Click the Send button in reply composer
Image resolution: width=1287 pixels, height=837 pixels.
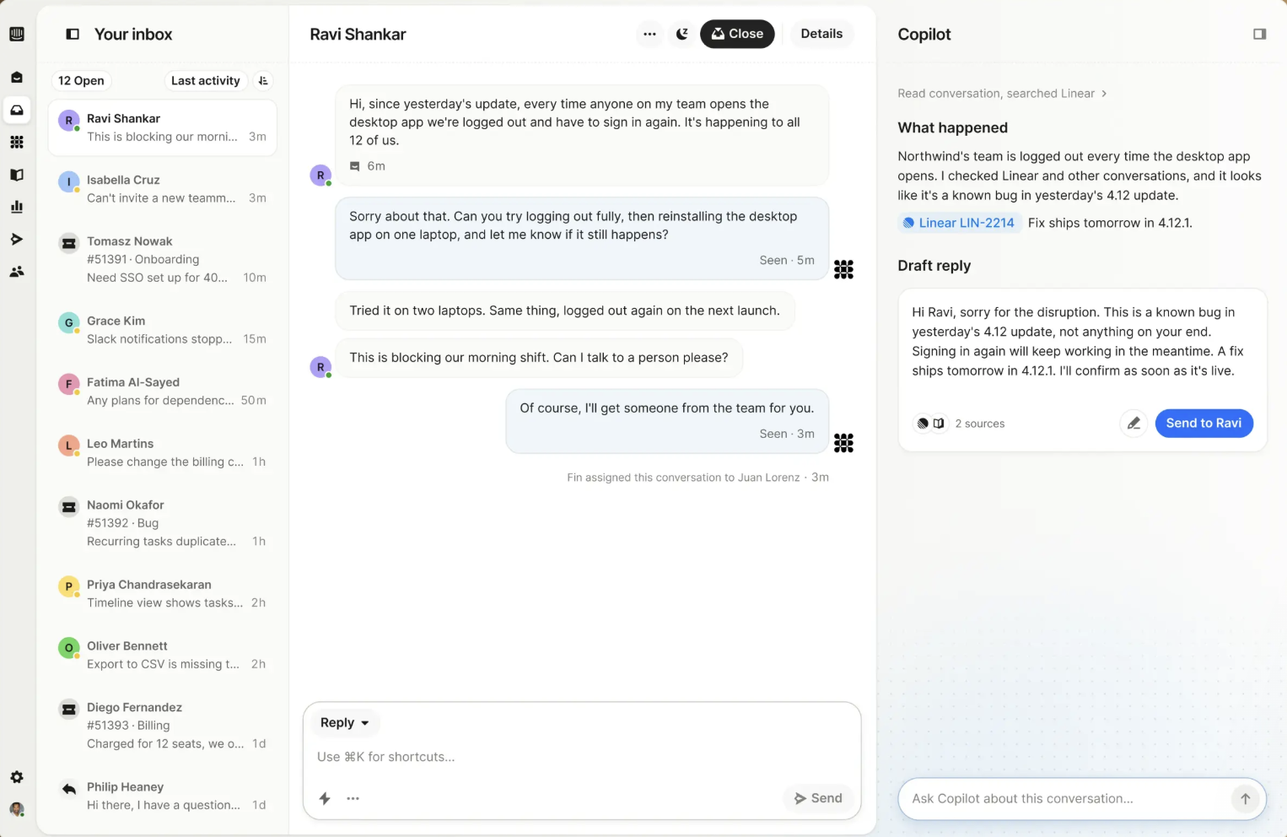pyautogui.click(x=818, y=798)
